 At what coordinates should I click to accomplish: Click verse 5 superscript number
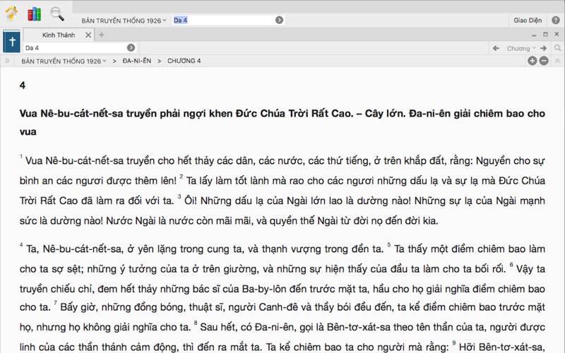pyautogui.click(x=389, y=244)
